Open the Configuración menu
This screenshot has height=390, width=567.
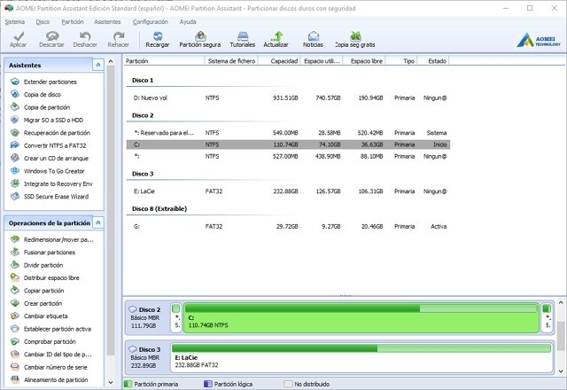[151, 21]
